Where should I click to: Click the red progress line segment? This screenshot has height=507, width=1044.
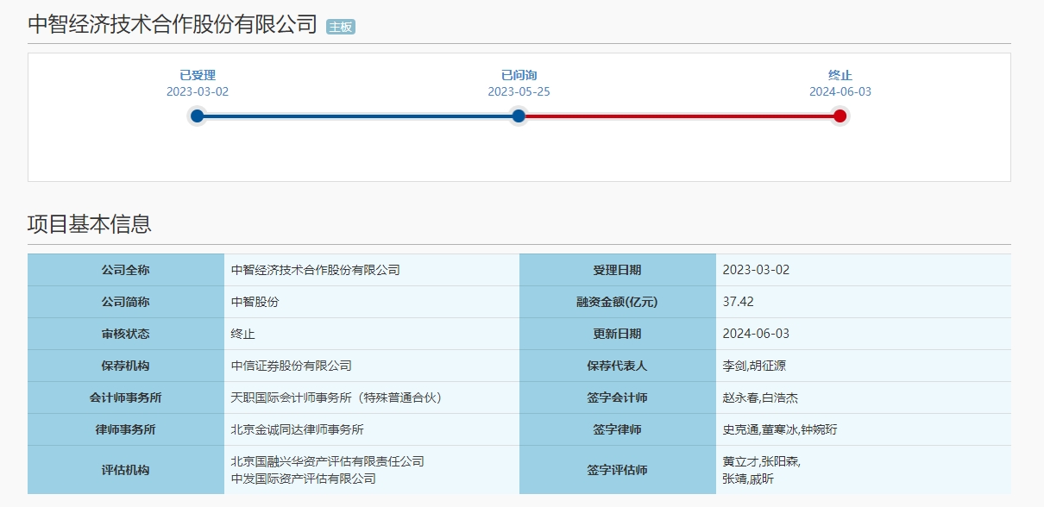coord(679,116)
